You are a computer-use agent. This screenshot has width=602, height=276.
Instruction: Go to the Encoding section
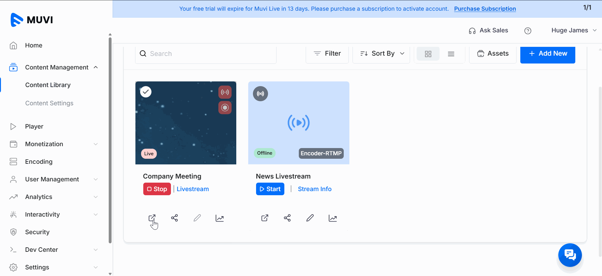pyautogui.click(x=39, y=162)
